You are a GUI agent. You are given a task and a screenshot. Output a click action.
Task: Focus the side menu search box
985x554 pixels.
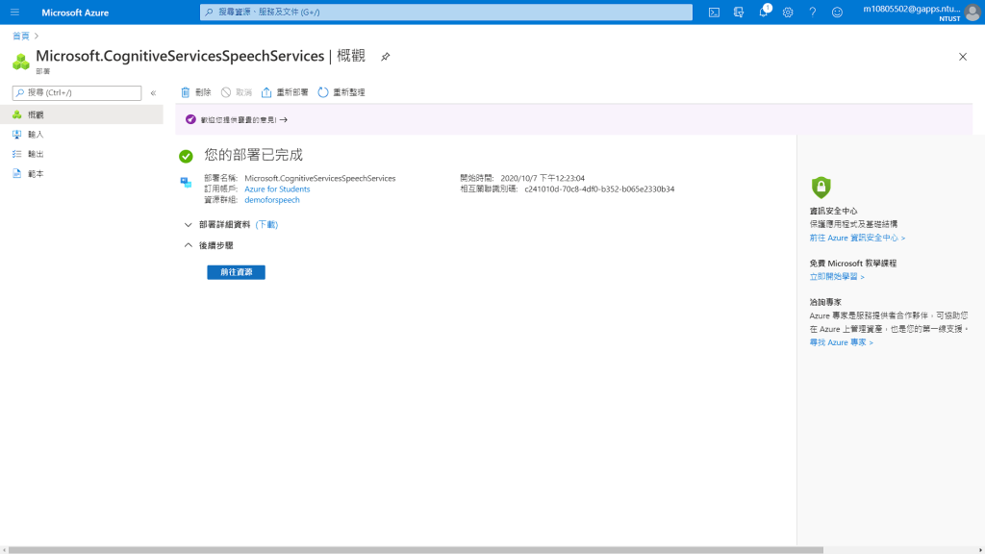pos(77,93)
